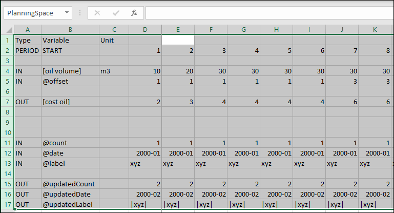Click '2000-02' date in column G
This screenshot has height=213, width=394.
click(243, 195)
